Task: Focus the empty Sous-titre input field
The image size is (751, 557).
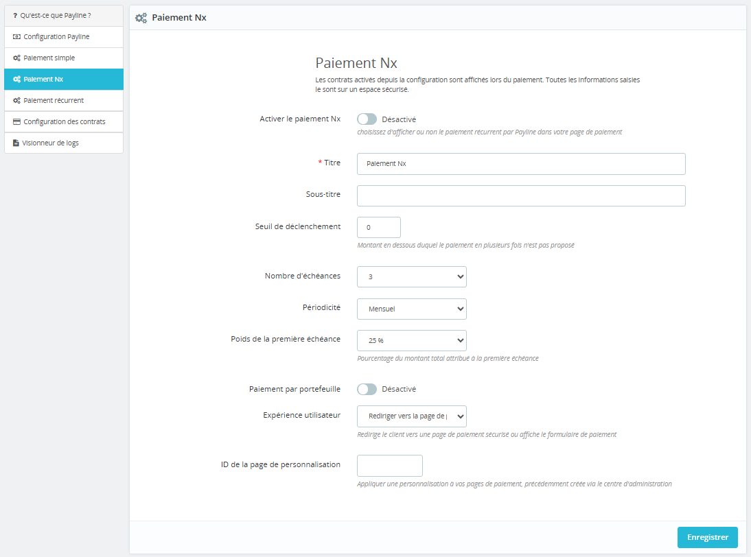Action: click(x=521, y=195)
